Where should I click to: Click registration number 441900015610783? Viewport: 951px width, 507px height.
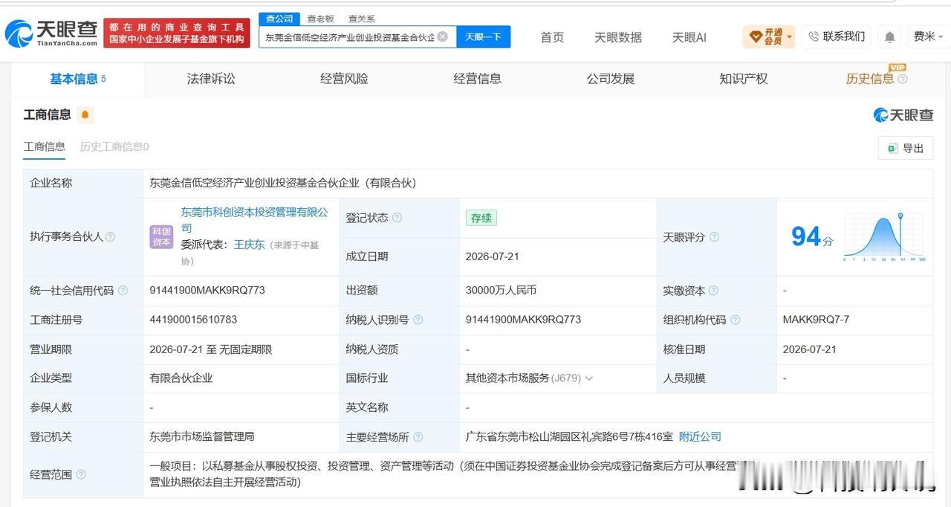pyautogui.click(x=193, y=320)
